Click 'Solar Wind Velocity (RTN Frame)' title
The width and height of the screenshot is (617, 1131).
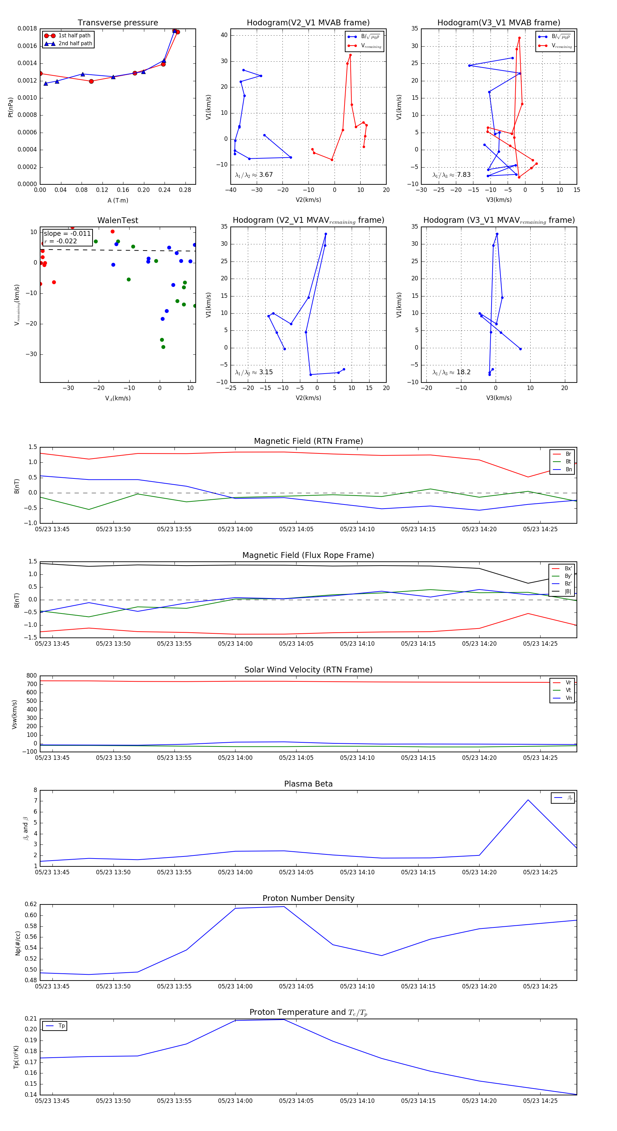coord(308,670)
